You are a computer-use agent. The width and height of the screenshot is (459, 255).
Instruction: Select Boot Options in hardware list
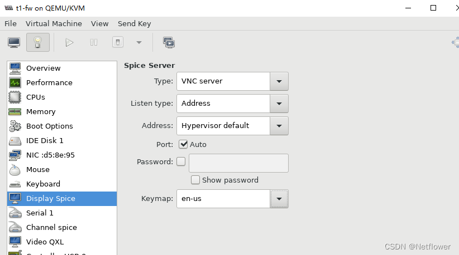(x=62, y=126)
